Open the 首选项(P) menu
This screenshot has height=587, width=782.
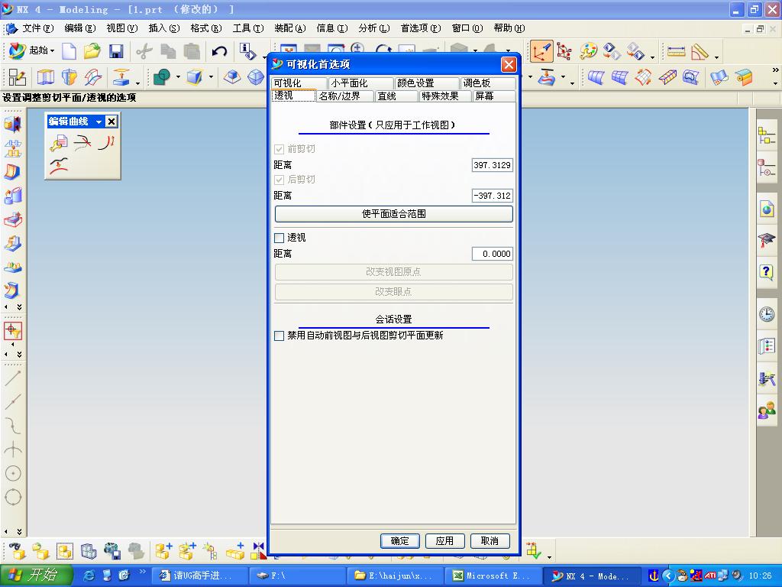click(x=421, y=28)
